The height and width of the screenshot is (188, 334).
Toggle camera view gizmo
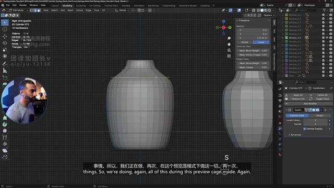[x=229, y=50]
